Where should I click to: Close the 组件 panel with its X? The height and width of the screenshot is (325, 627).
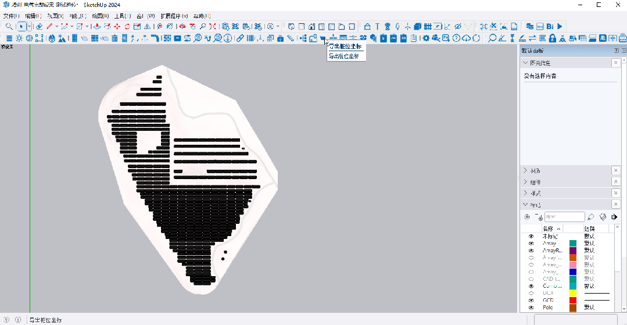click(615, 181)
